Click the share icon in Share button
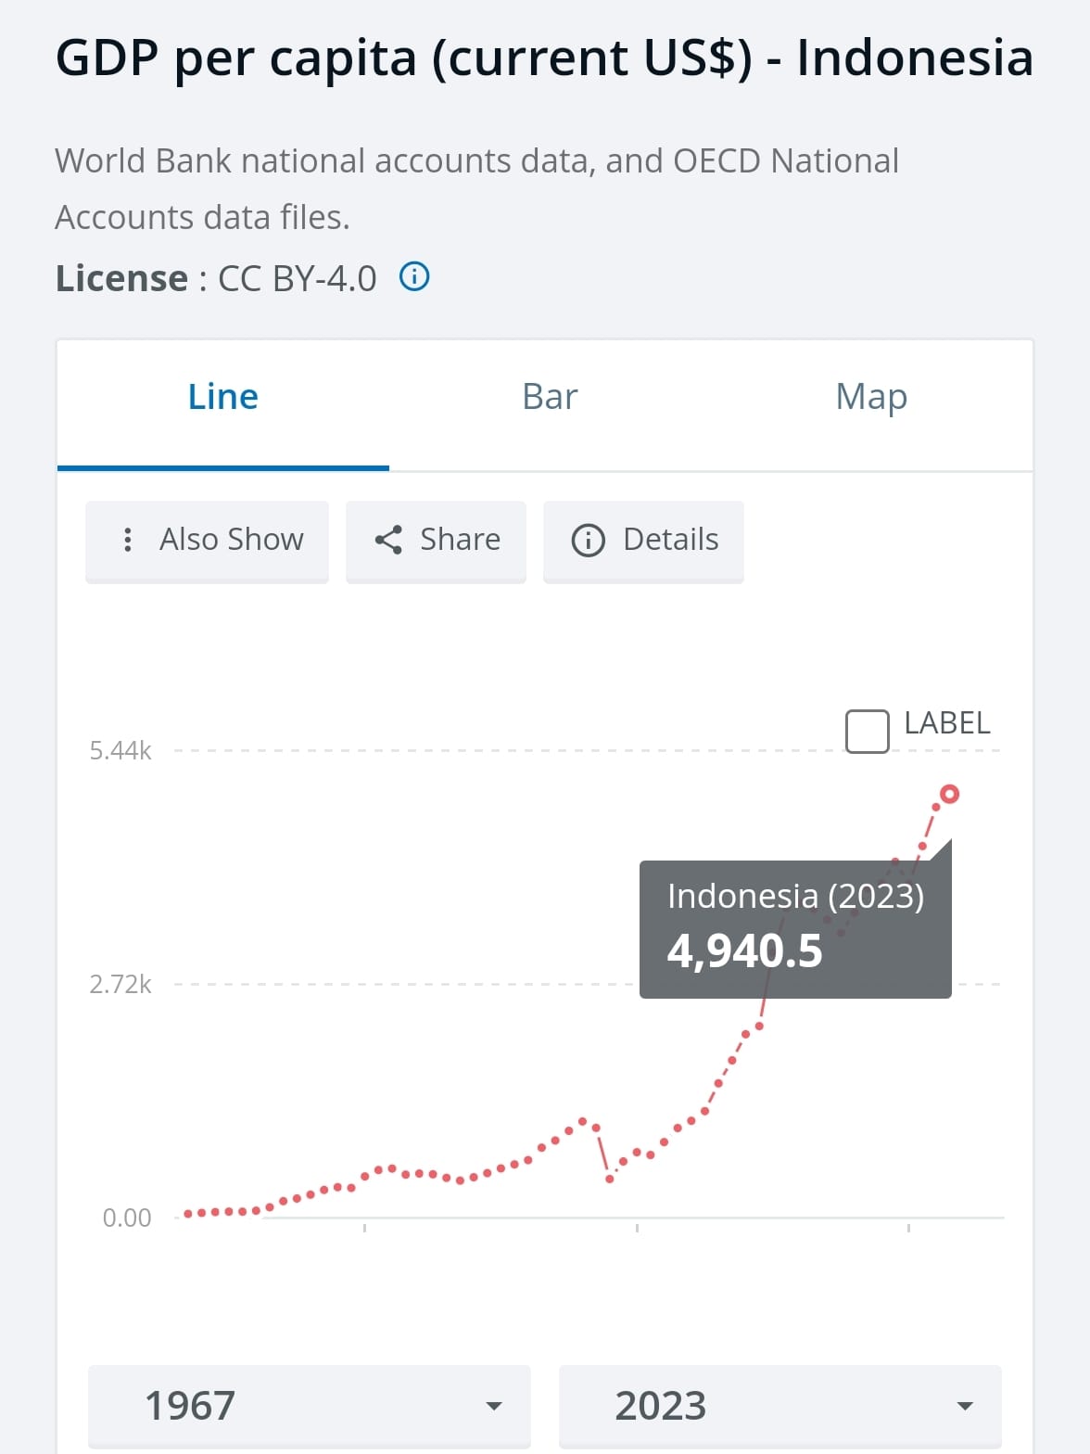 pos(388,540)
